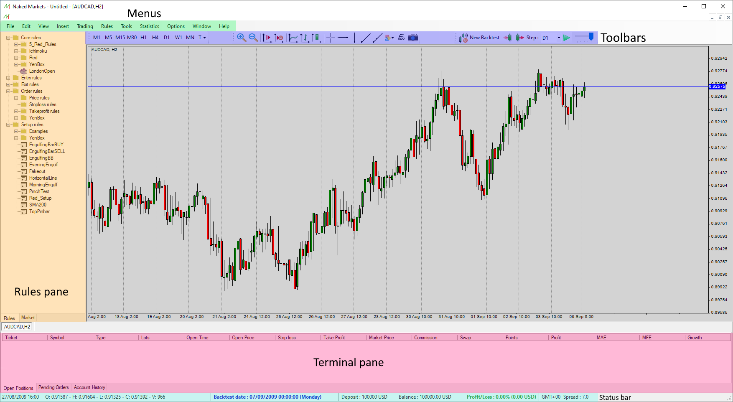Click New Backtest button
The width and height of the screenshot is (733, 402).
click(x=479, y=38)
